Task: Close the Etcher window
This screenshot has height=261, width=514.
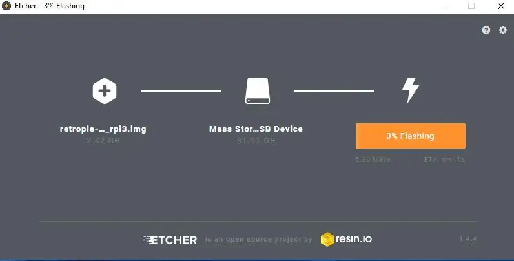Action: click(501, 6)
